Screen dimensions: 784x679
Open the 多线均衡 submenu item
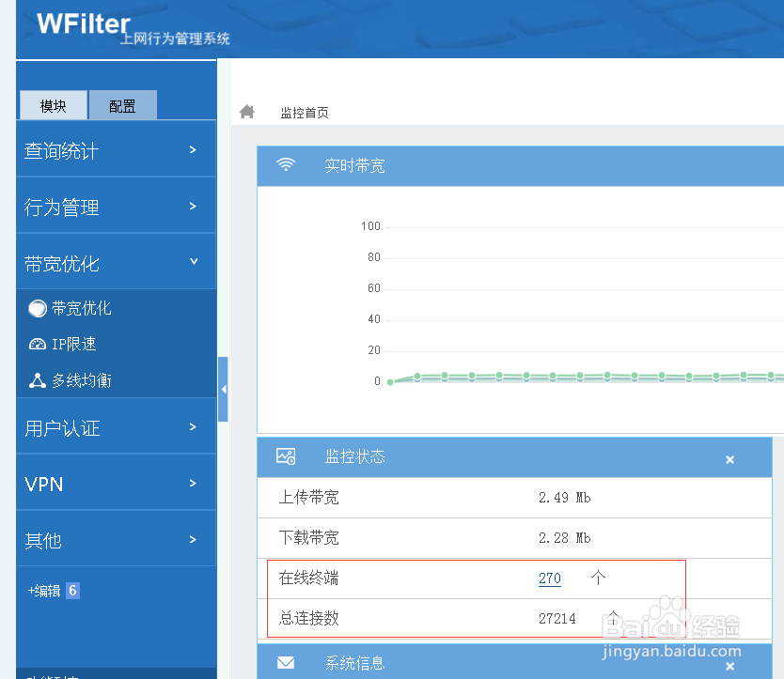coord(82,380)
